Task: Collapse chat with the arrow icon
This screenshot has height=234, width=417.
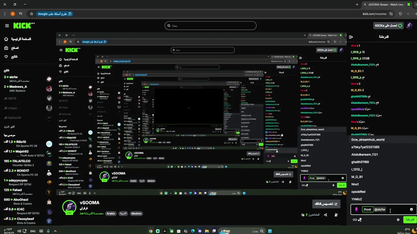Action: [351, 37]
